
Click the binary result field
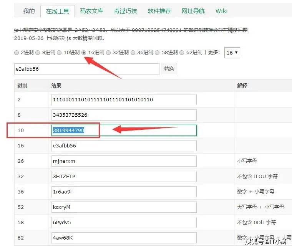[124, 99]
